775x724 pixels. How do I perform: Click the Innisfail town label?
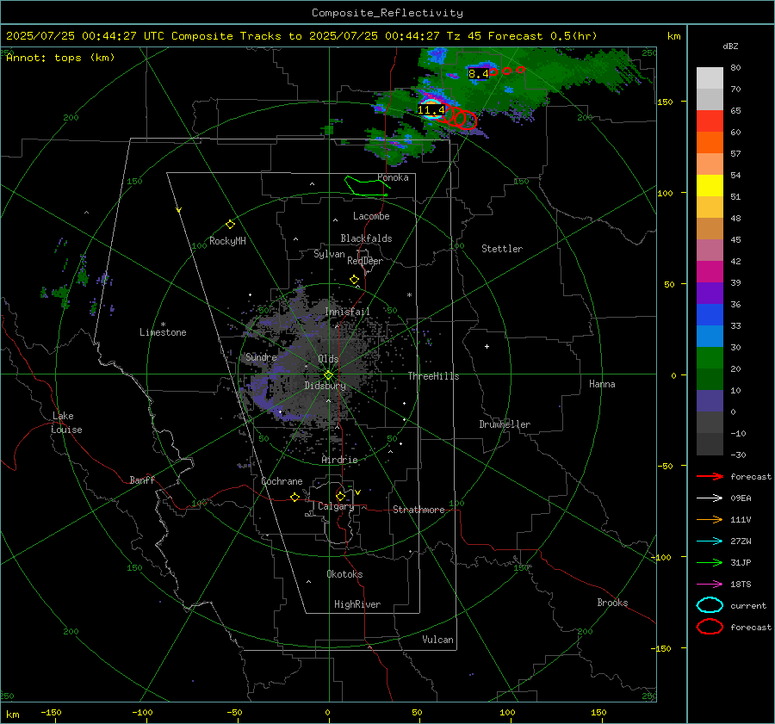pyautogui.click(x=347, y=312)
